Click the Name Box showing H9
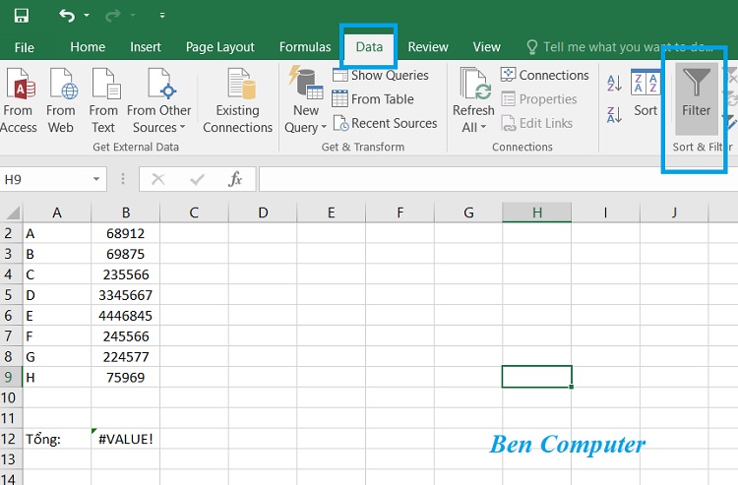This screenshot has width=738, height=485. (x=44, y=179)
